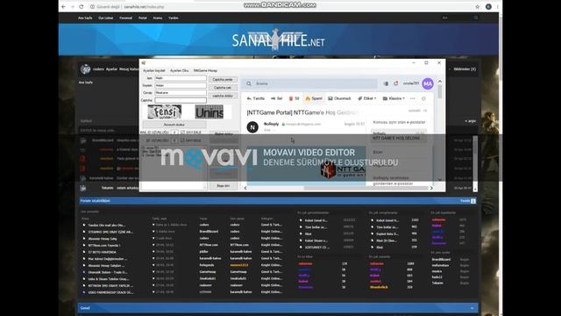Tick the second SAYI EKLE checkbox
The image size is (561, 316).
click(x=183, y=140)
